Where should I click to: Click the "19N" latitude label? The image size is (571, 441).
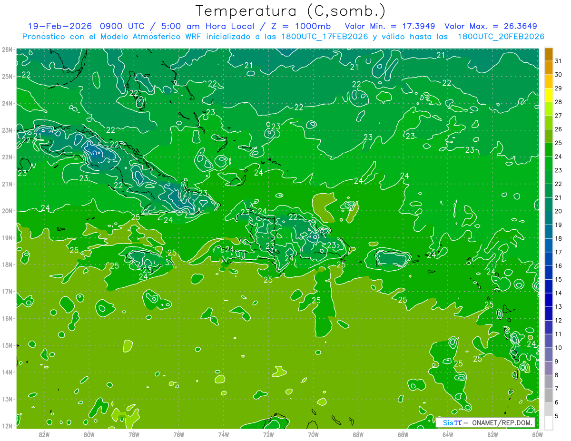point(6,237)
